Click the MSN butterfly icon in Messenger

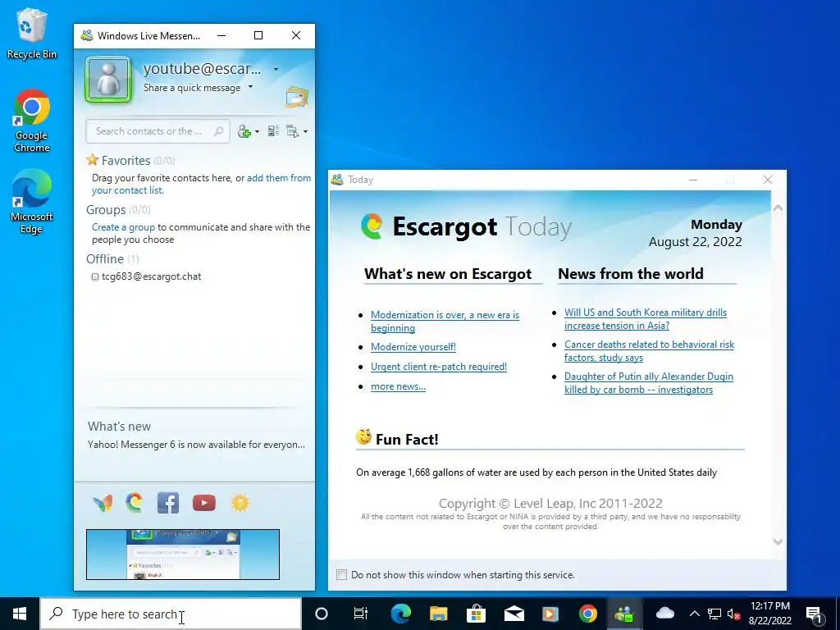point(103,503)
